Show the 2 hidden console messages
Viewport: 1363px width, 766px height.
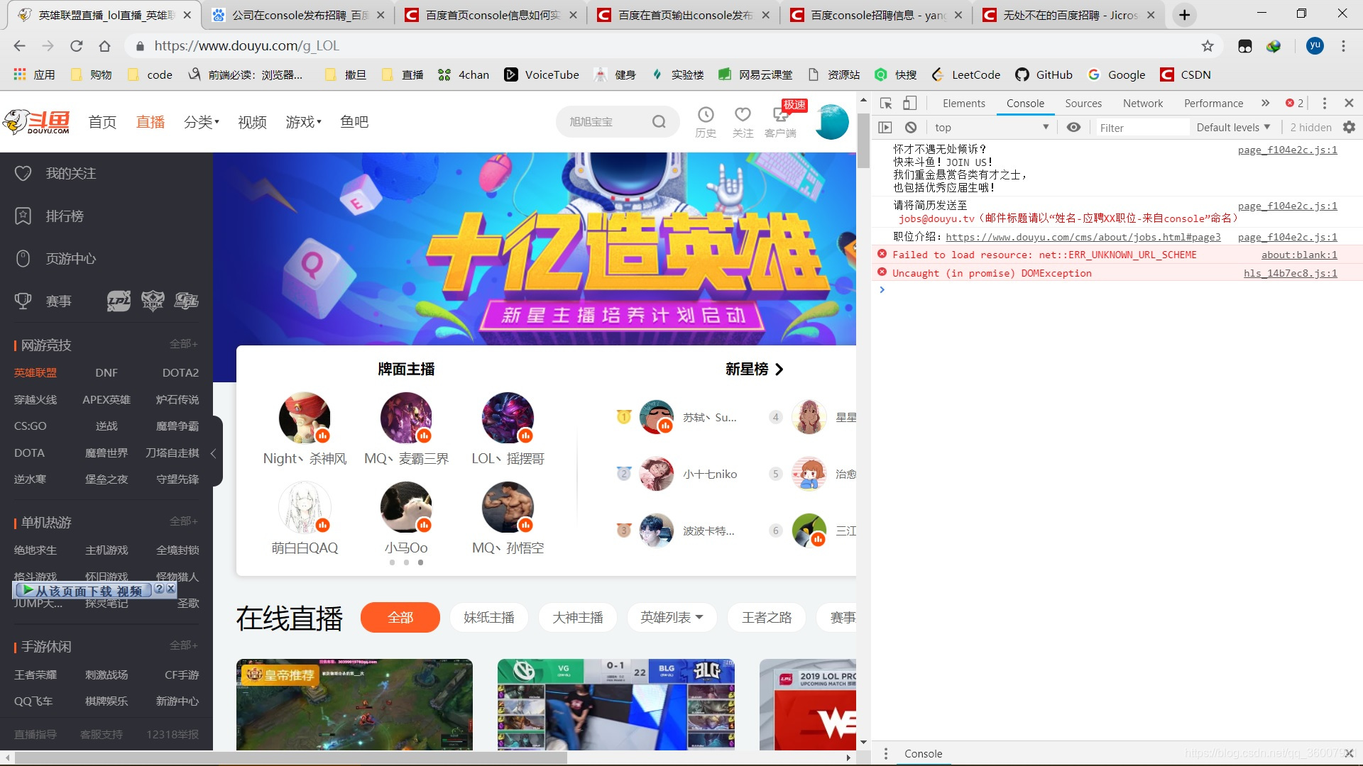coord(1310,128)
